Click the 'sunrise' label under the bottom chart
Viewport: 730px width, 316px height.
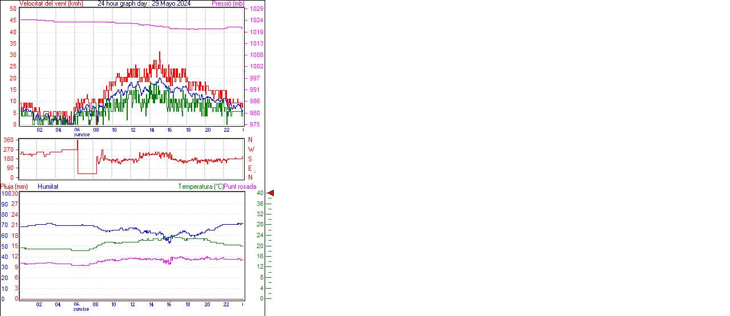pyautogui.click(x=81, y=309)
